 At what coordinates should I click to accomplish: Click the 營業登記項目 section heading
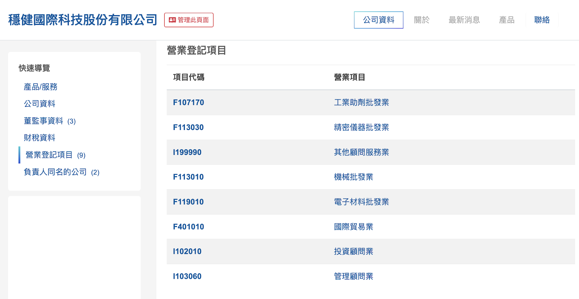(196, 50)
